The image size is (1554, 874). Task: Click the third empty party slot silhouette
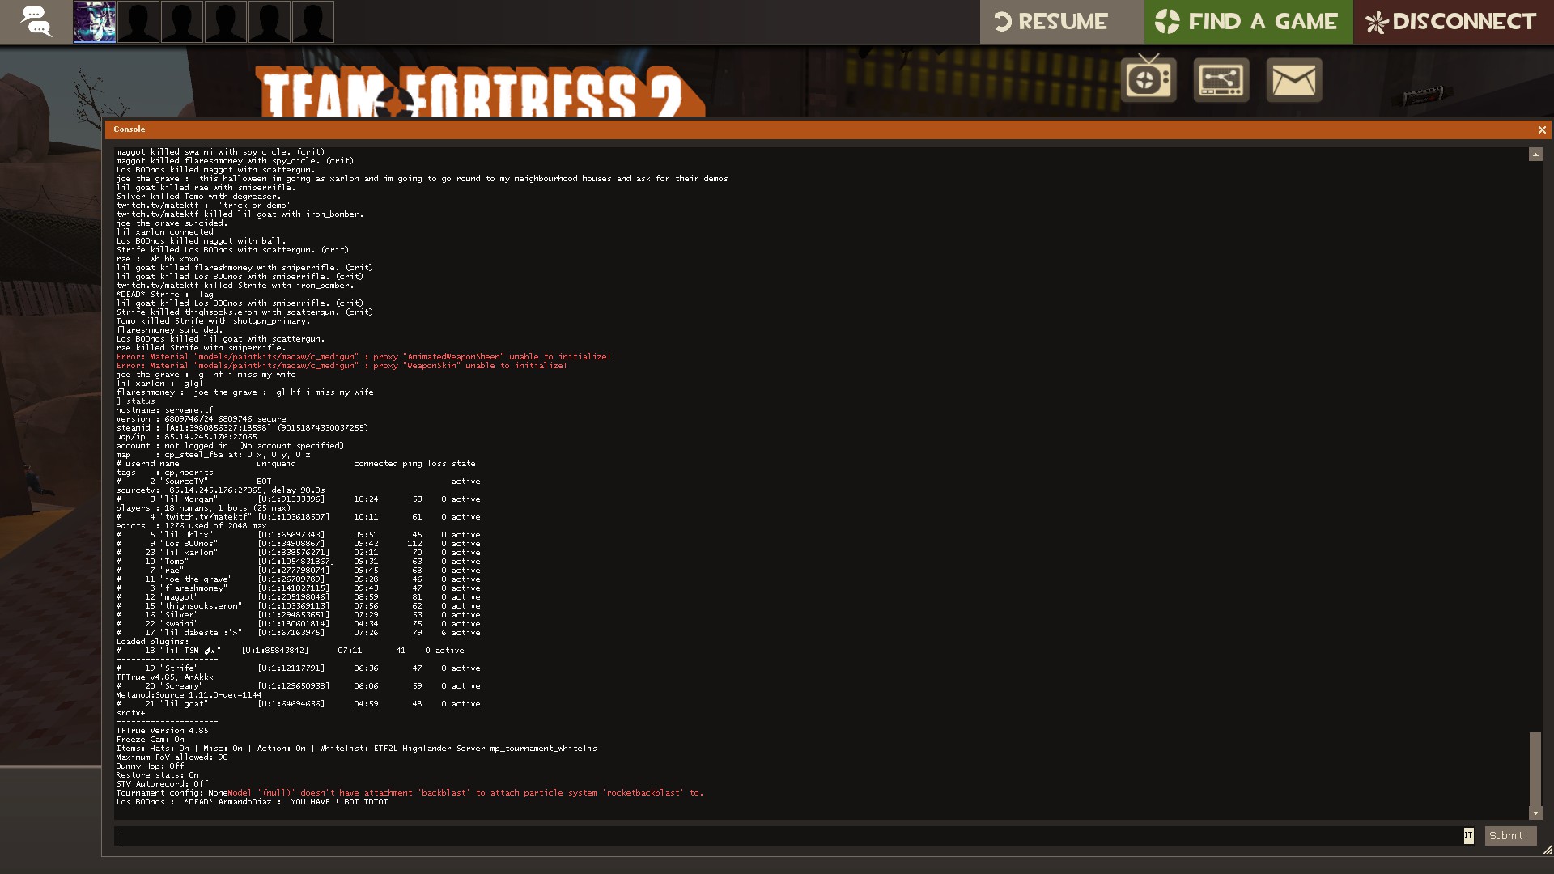coord(226,22)
